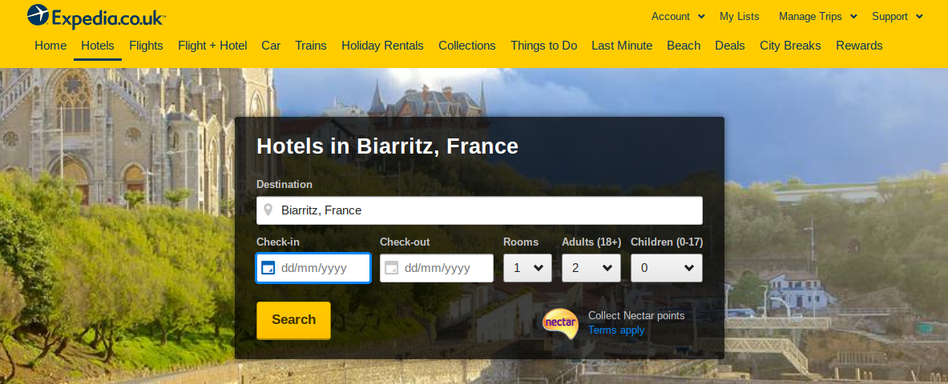Switch to the Holiday Rentals tab
Viewport: 948px width, 384px height.
pos(382,46)
